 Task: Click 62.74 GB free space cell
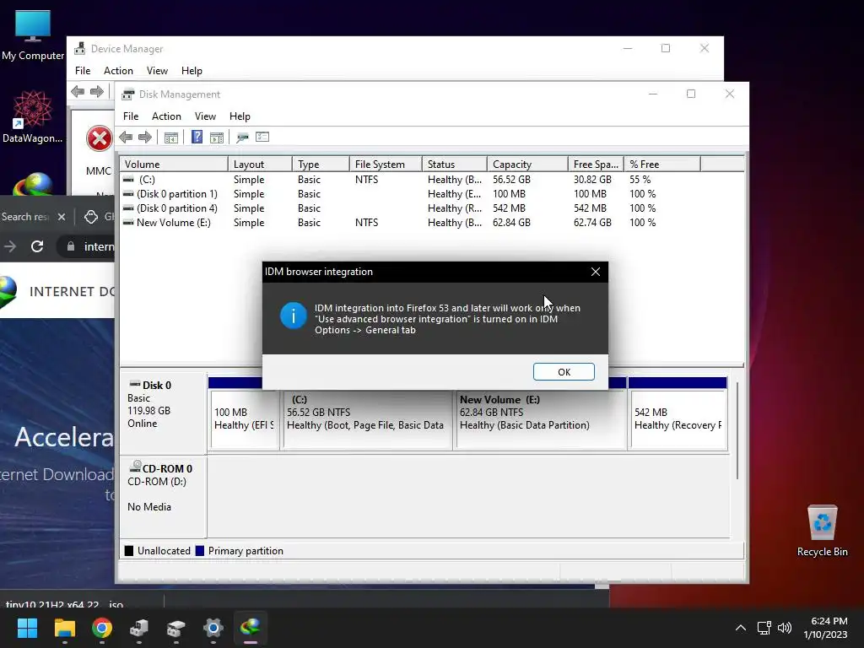click(592, 223)
